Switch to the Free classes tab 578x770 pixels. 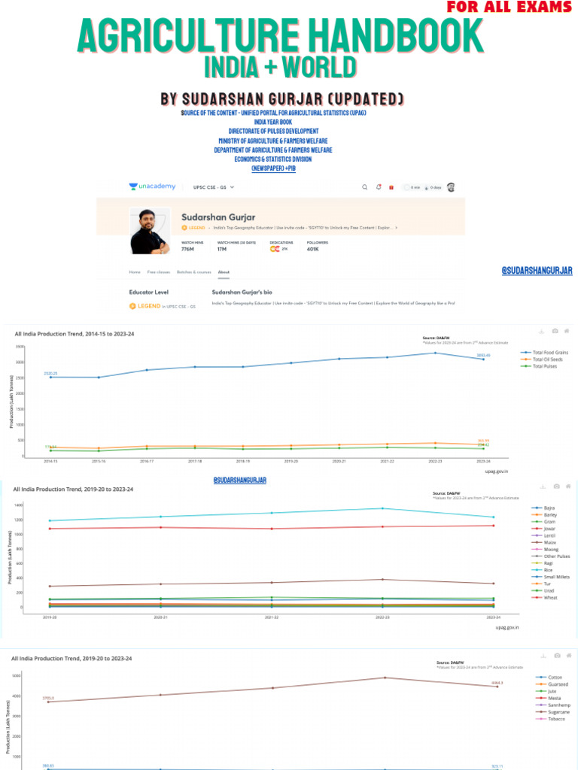(x=158, y=272)
